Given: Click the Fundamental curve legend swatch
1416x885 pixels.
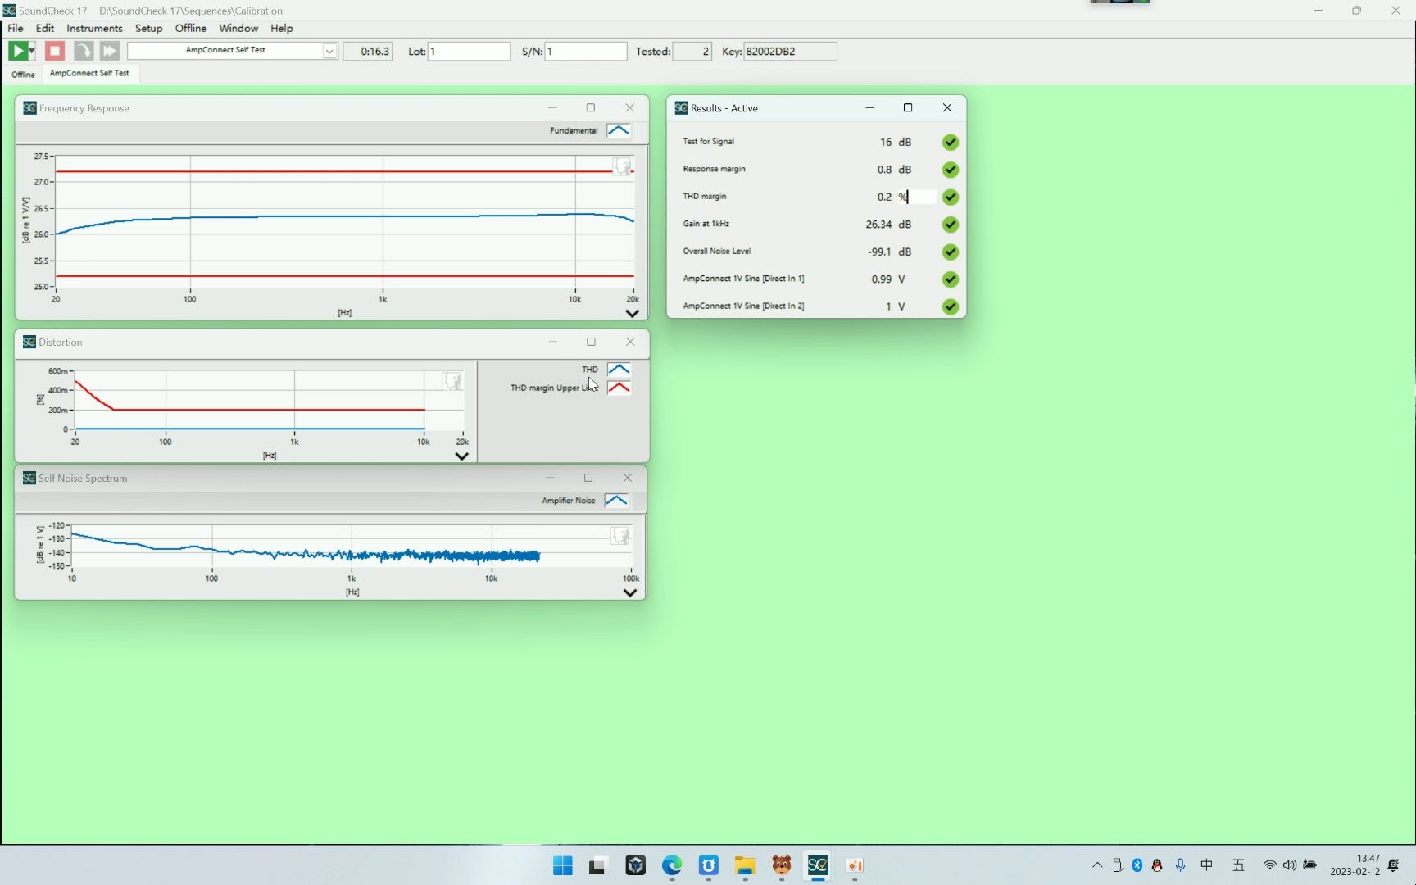Looking at the screenshot, I should (x=619, y=130).
